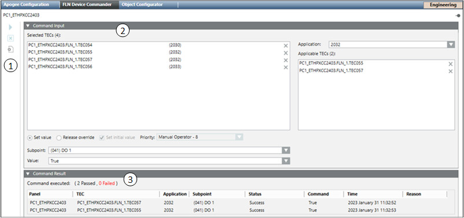Select TEC057 row in Selected TECs

[x=159, y=60]
